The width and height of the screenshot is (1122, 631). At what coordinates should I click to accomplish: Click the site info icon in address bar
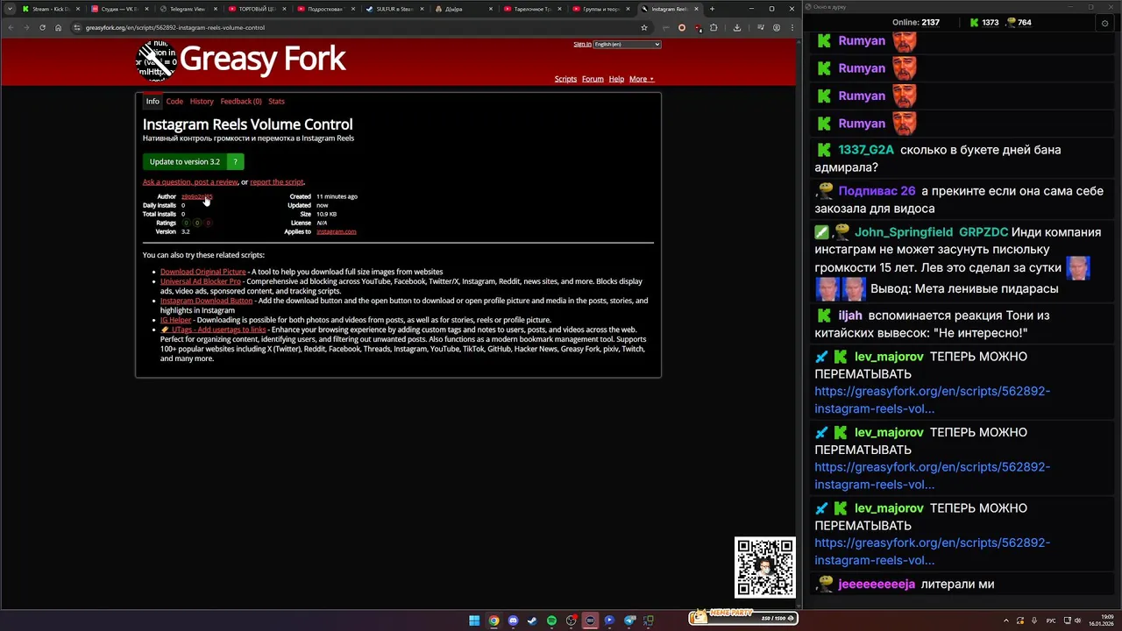click(77, 27)
